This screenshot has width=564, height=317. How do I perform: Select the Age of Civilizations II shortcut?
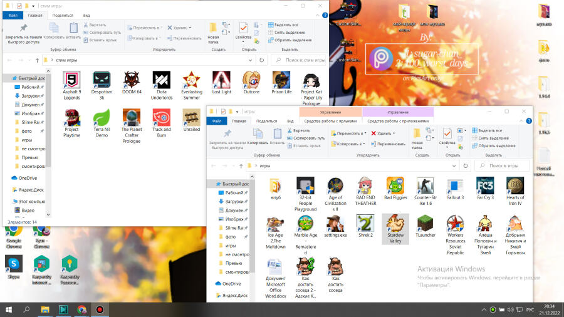coord(335,194)
